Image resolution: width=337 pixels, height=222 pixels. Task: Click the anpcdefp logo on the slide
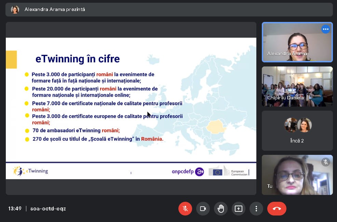coord(188,172)
